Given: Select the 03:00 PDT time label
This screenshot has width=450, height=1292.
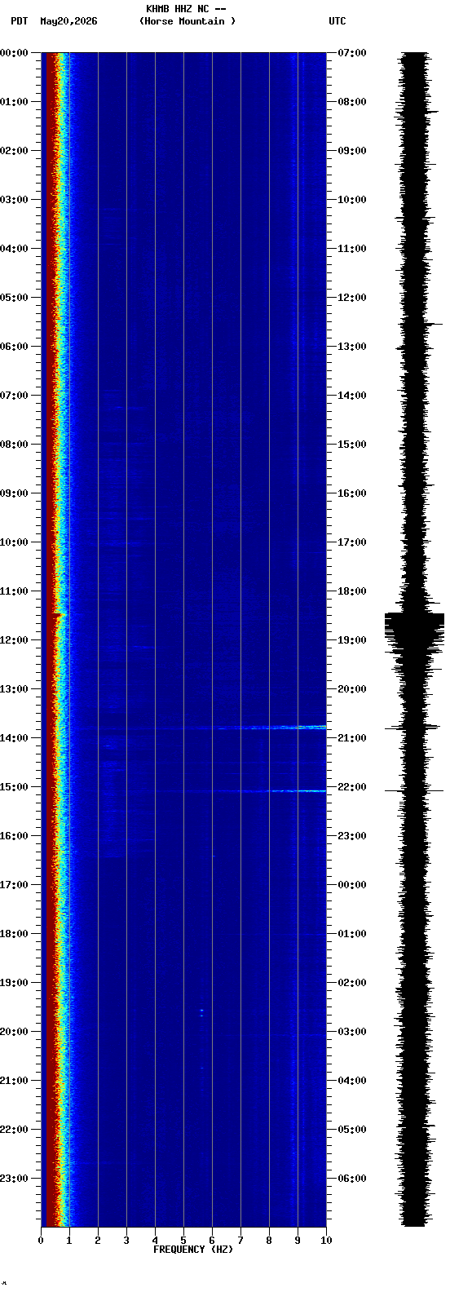Looking at the screenshot, I should point(14,200).
